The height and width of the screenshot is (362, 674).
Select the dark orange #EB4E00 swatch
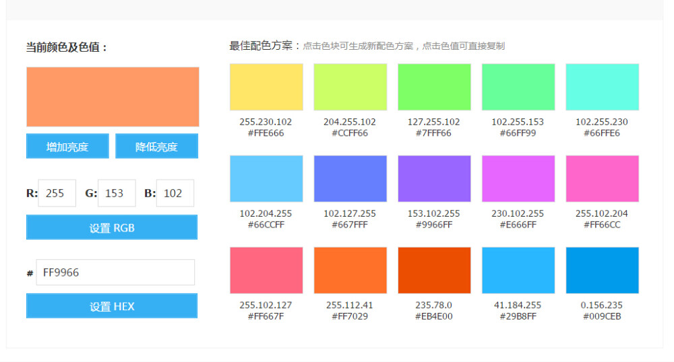[434, 270]
